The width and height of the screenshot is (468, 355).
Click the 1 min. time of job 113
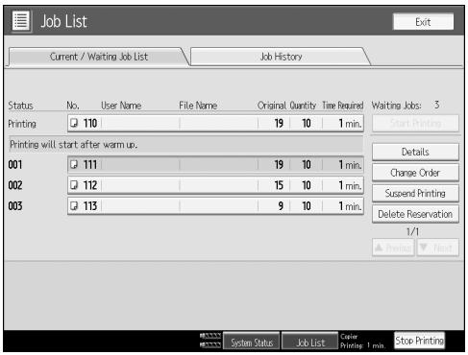click(350, 206)
